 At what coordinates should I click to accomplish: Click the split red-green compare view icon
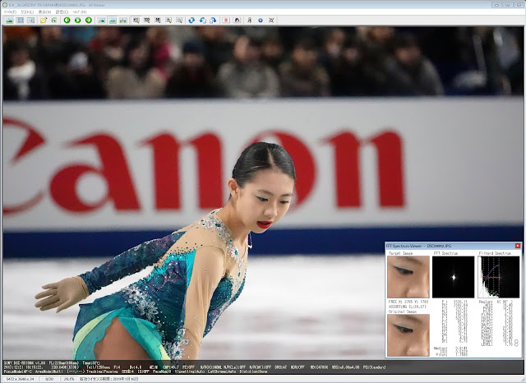coord(123,21)
